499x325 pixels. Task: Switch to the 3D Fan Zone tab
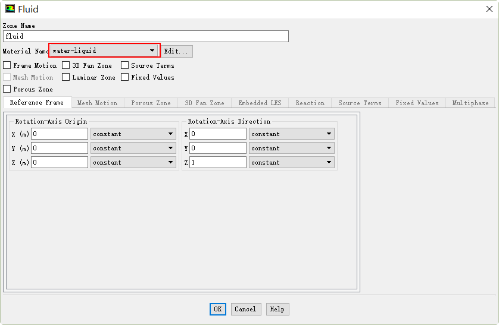click(205, 103)
